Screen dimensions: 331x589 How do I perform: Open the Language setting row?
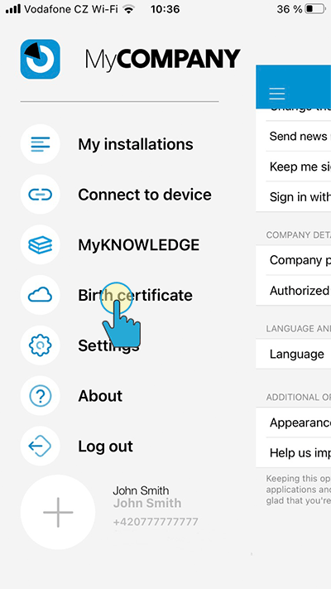(294, 354)
